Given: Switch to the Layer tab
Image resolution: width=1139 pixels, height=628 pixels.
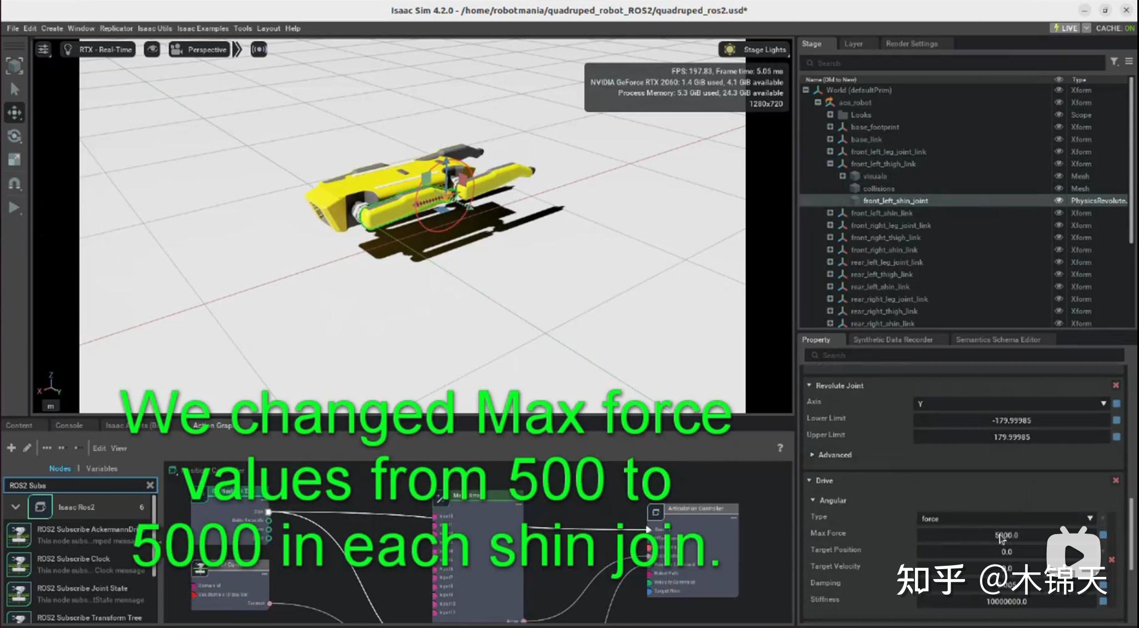Looking at the screenshot, I should pos(854,43).
